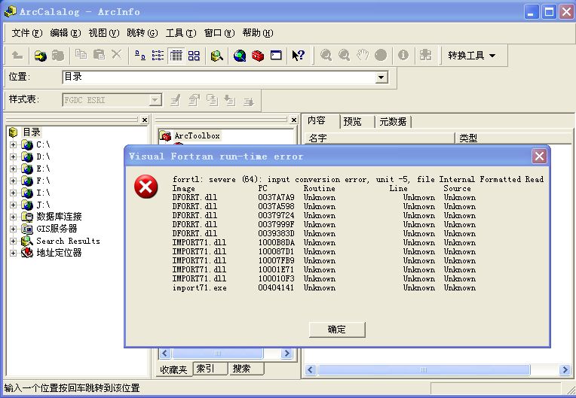Image resolution: width=576 pixels, height=398 pixels.
Task: Click the Copy toolbar icon
Action: pos(81,55)
